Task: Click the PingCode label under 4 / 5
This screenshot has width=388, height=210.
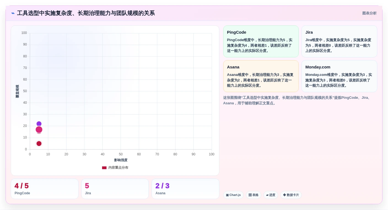Action: point(22,193)
